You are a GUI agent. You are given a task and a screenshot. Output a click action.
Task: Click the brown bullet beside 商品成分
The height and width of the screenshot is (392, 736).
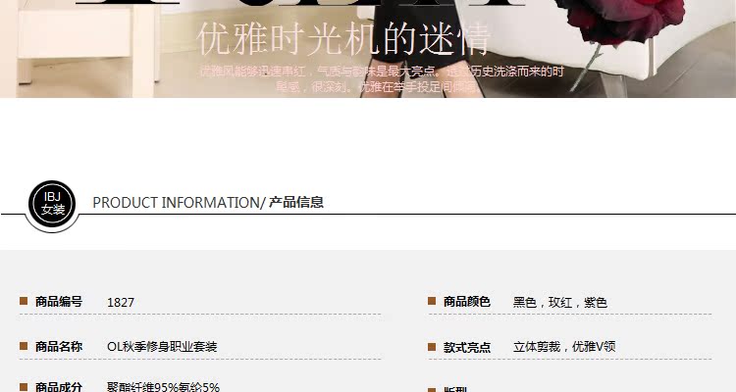[x=24, y=387]
